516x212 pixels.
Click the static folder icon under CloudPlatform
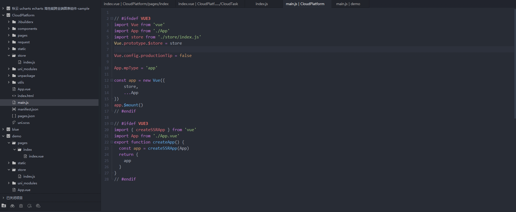click(14, 49)
